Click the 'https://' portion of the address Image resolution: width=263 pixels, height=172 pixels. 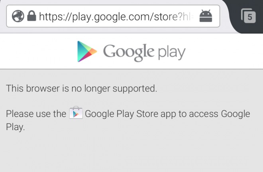click(55, 17)
